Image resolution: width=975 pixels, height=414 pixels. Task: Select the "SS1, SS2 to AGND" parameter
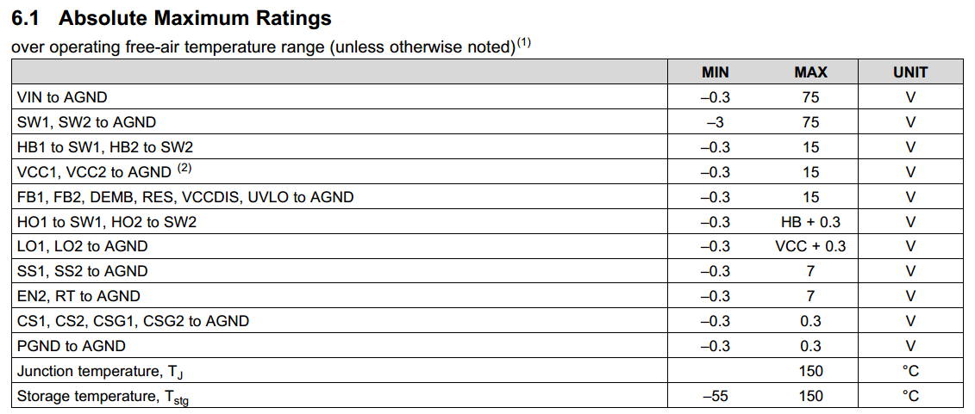pos(82,271)
